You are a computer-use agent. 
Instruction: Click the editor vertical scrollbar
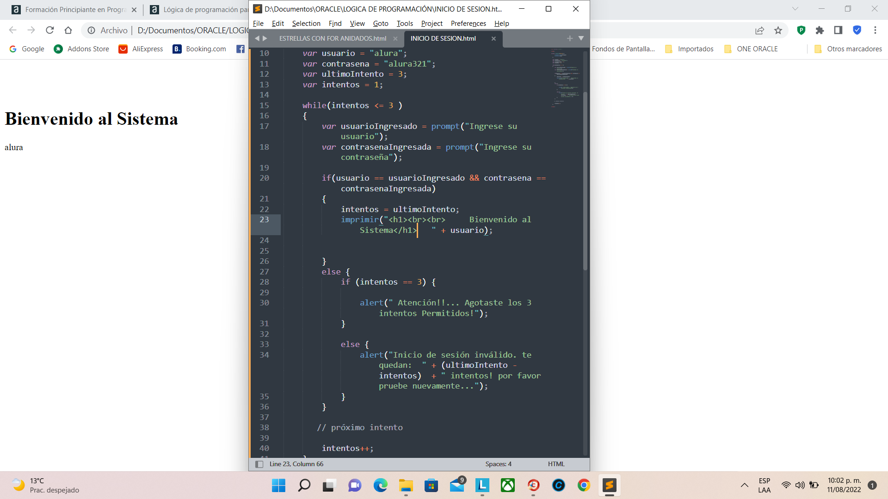point(585,180)
